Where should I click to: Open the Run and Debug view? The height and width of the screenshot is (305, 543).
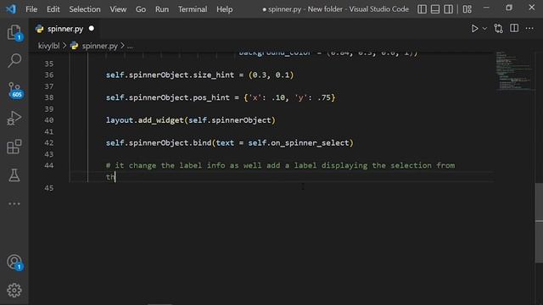point(14,118)
